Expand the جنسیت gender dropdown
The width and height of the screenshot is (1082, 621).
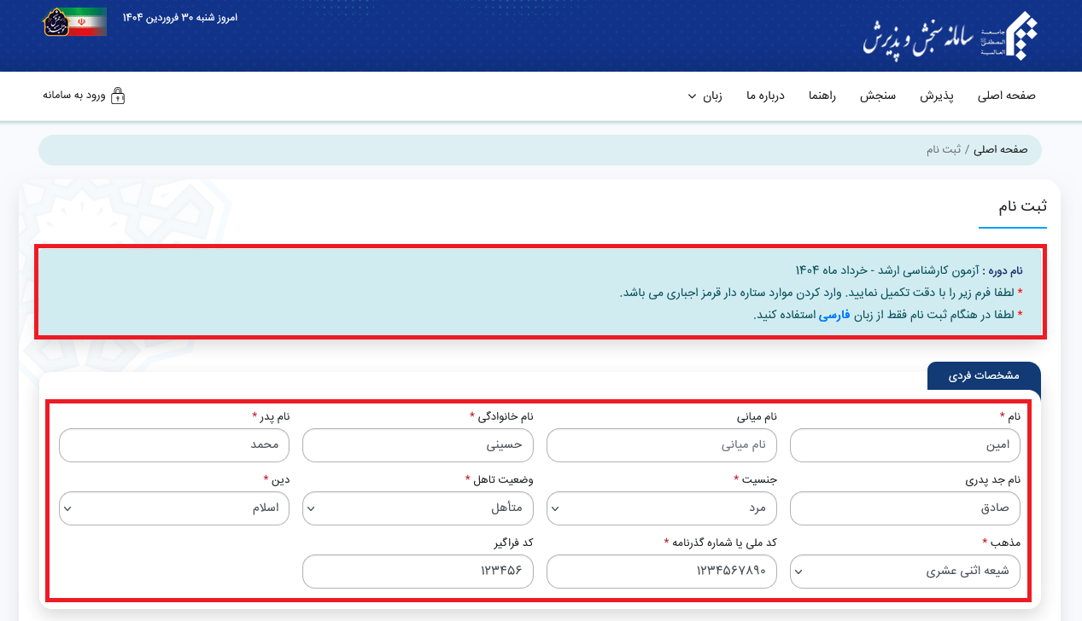point(661,508)
